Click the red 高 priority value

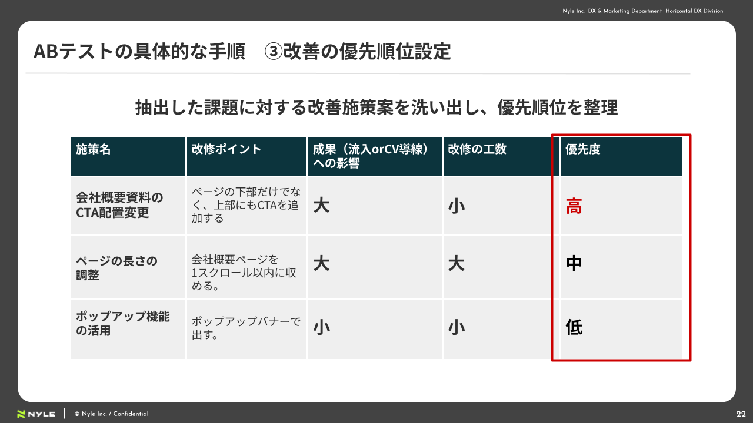[574, 207]
